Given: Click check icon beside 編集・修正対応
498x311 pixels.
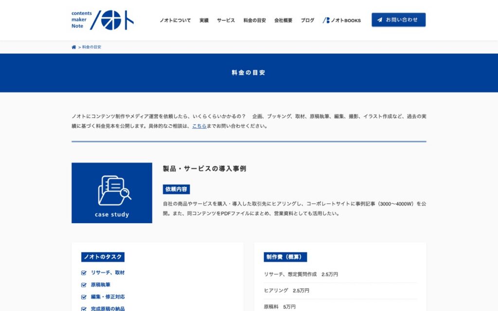Looking at the screenshot, I should (84, 297).
